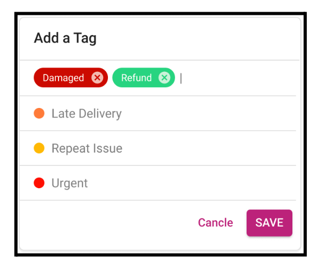Click the yellow dot beside Repeat Issue
The height and width of the screenshot is (268, 319).
[x=39, y=148]
